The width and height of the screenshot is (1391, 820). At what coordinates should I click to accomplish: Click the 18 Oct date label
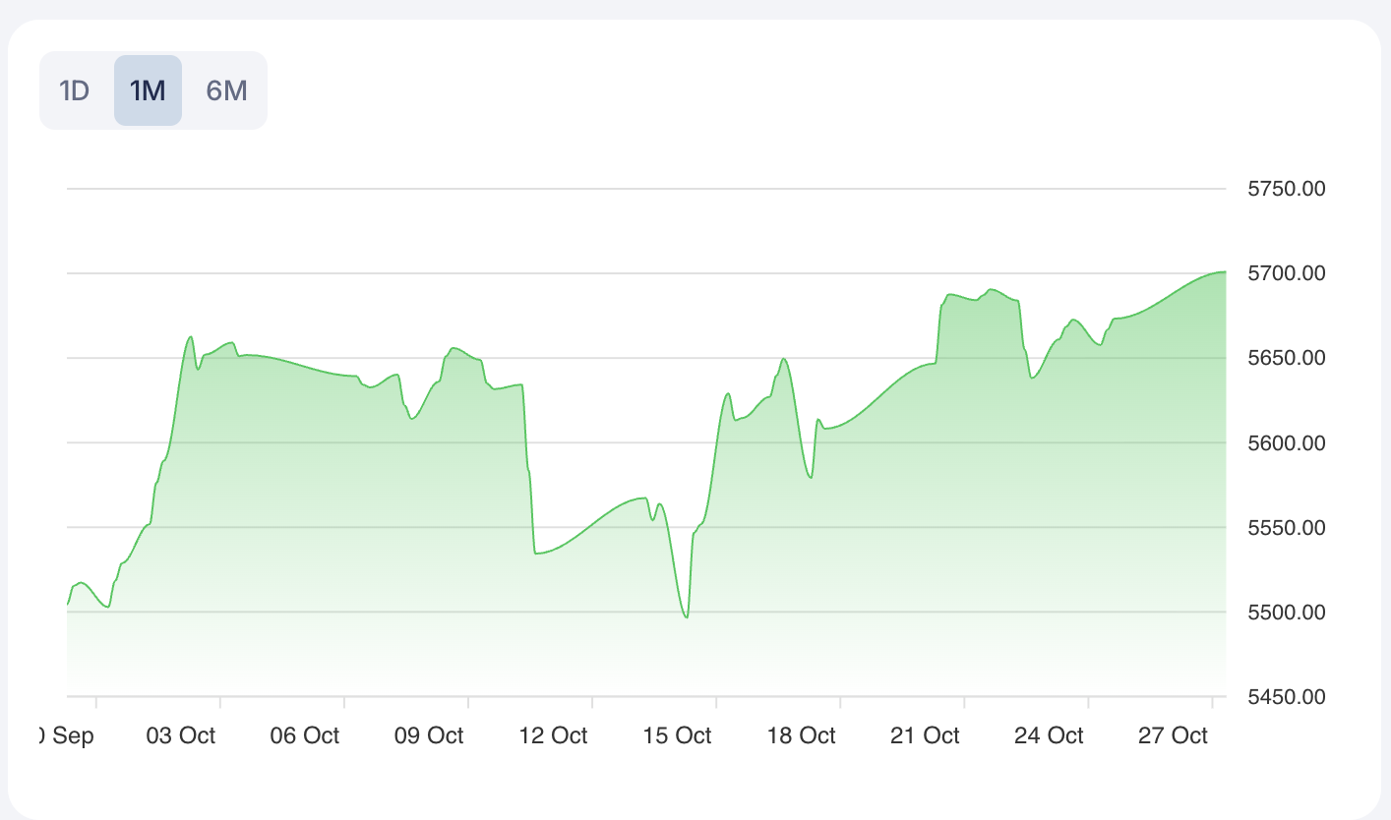[801, 735]
